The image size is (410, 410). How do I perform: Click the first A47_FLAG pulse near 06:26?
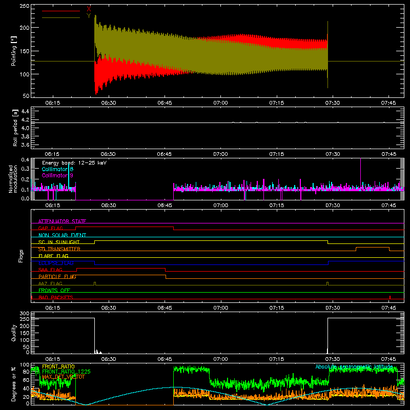point(95,283)
